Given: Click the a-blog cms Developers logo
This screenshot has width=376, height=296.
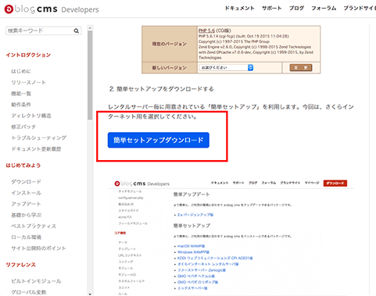Looking at the screenshot, I should 52,9.
